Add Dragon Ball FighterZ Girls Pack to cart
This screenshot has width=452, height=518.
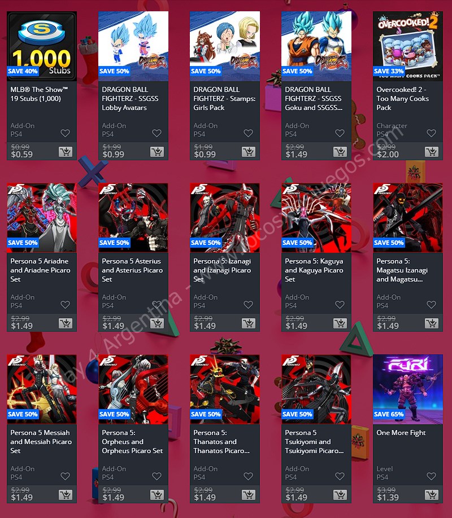pyautogui.click(x=249, y=152)
